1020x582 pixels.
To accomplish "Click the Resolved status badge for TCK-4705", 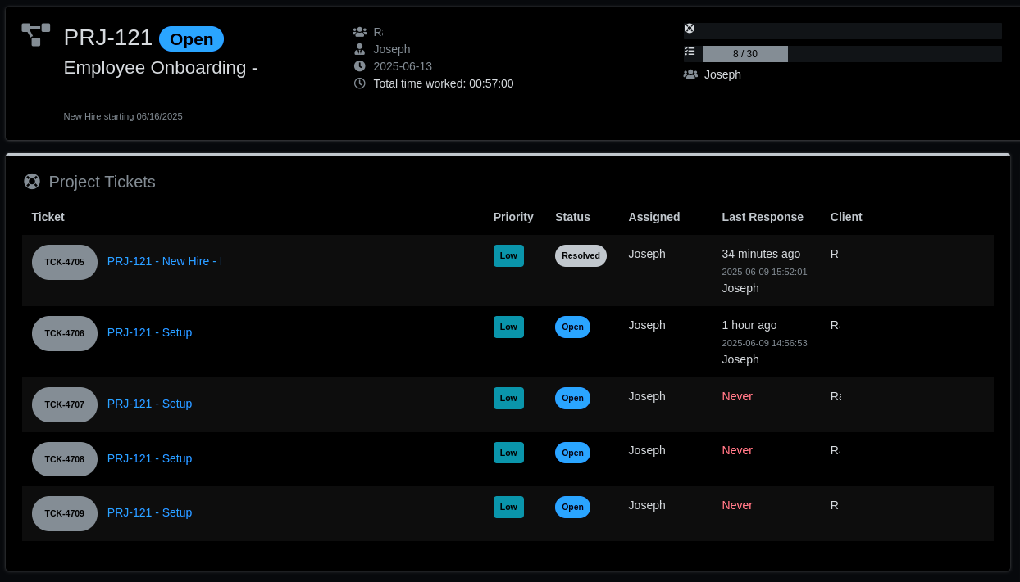I will 581,255.
